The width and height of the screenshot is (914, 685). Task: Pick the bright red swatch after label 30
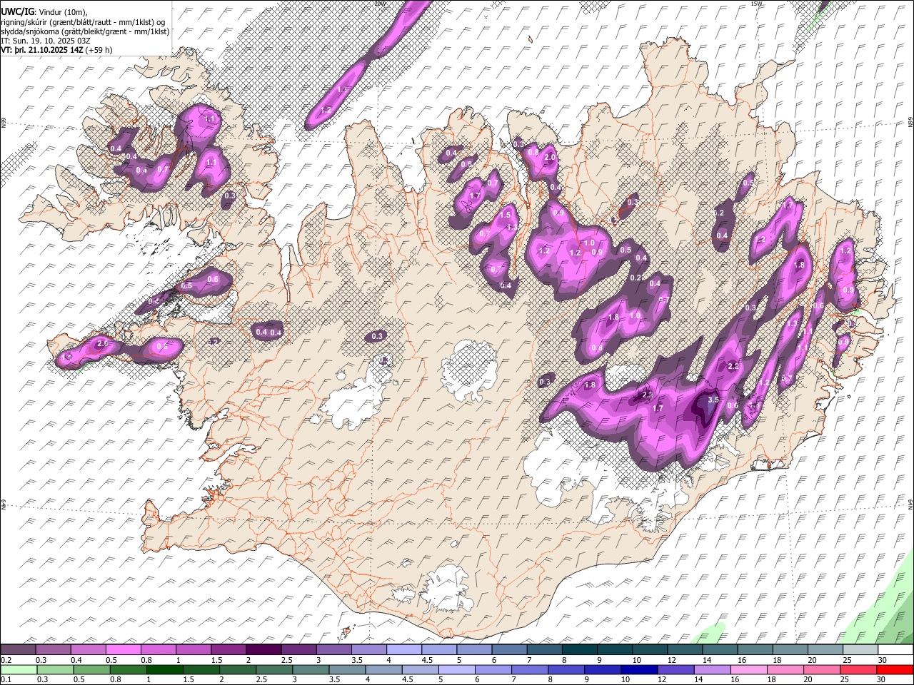click(894, 669)
